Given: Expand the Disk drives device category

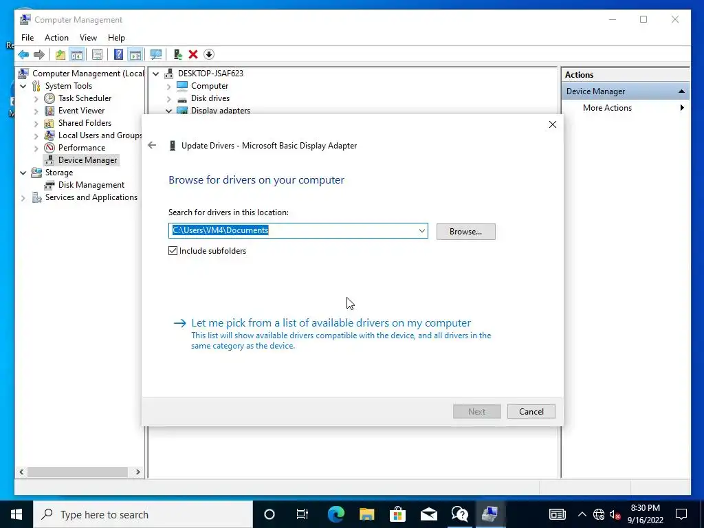Looking at the screenshot, I should [x=169, y=98].
